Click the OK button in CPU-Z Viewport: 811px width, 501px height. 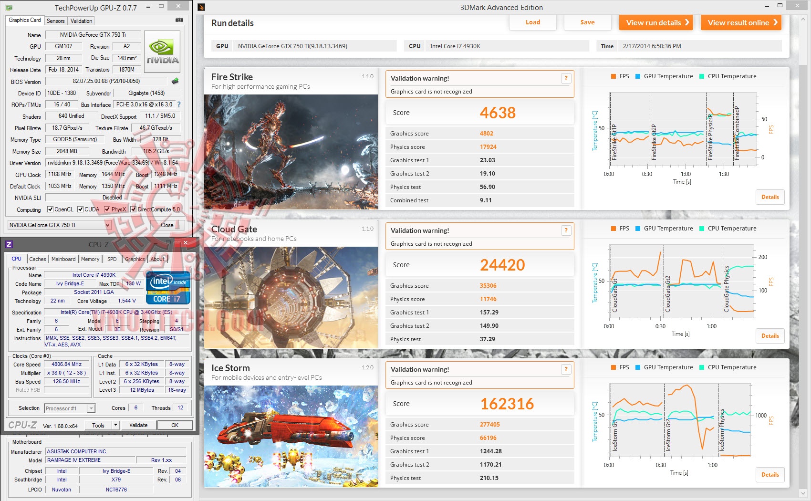175,425
